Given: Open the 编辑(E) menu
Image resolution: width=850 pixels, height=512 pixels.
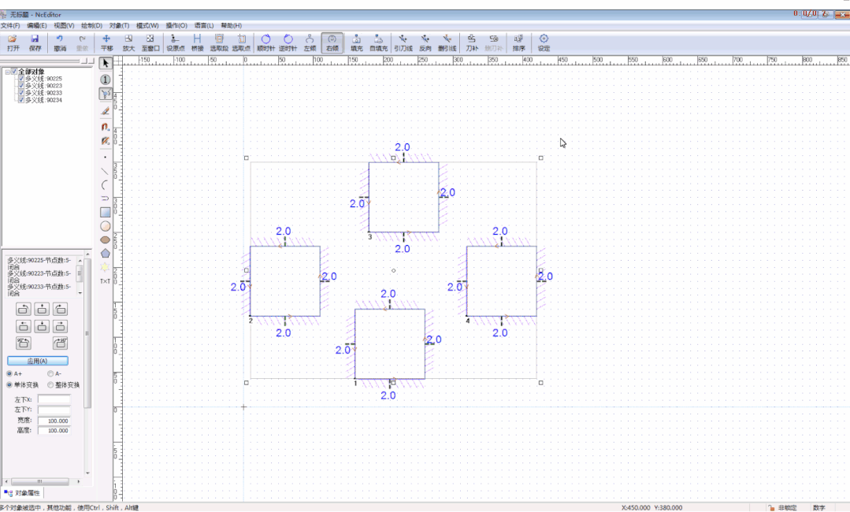Looking at the screenshot, I should pyautogui.click(x=37, y=25).
